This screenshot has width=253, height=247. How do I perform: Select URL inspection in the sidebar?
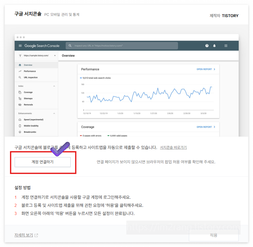36,77
